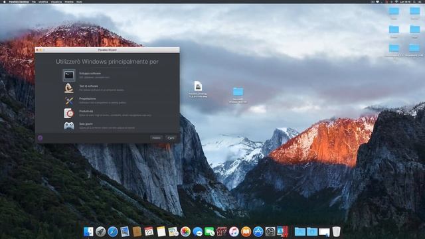Select the Produttività document icon
The height and width of the screenshot is (239, 425).
click(69, 114)
